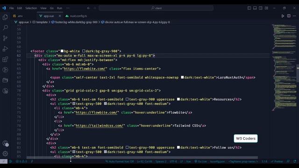
Task: Click the client search command center
Action: (x=156, y=8)
